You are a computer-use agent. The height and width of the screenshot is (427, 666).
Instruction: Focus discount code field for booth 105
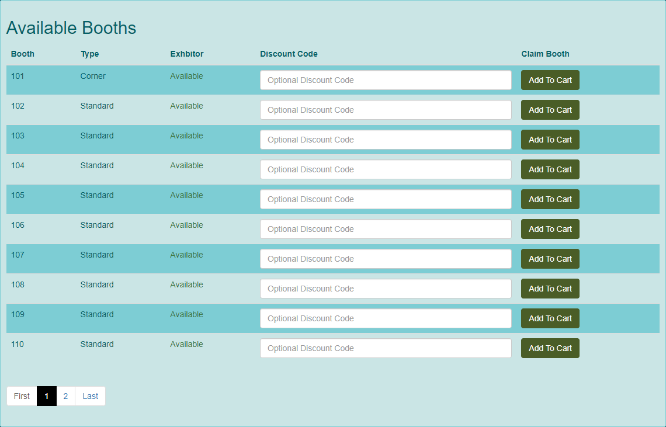[386, 199]
